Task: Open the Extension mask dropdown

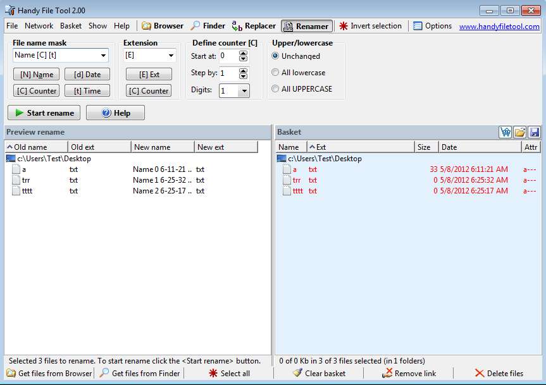Action: (x=171, y=56)
